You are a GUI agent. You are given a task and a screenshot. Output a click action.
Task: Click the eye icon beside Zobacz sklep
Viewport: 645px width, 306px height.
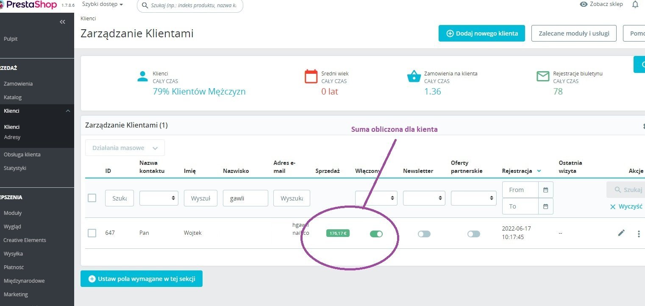click(584, 4)
